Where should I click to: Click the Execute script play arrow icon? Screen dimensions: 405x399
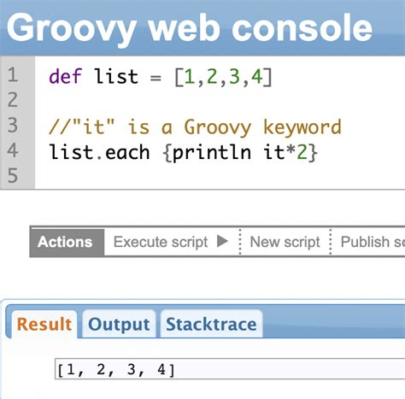(222, 241)
